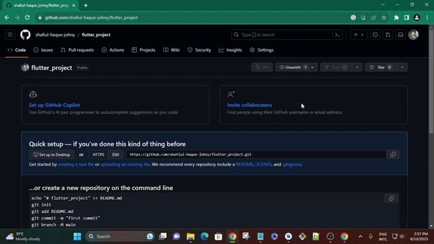Star the flutter_project repository
Screen dimensions: 434x244
point(381,67)
